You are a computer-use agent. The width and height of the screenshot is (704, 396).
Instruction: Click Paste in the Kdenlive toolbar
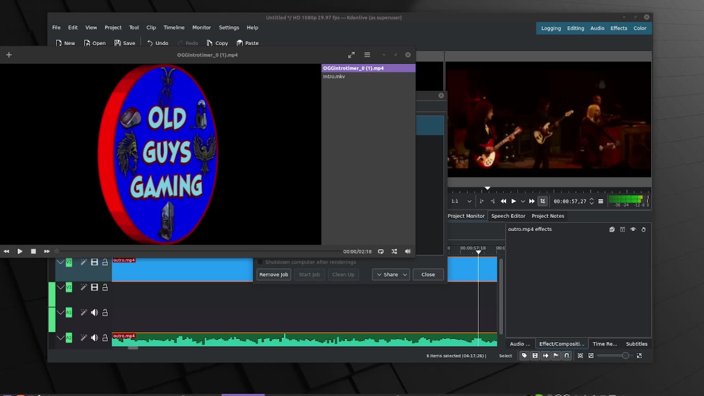(248, 43)
